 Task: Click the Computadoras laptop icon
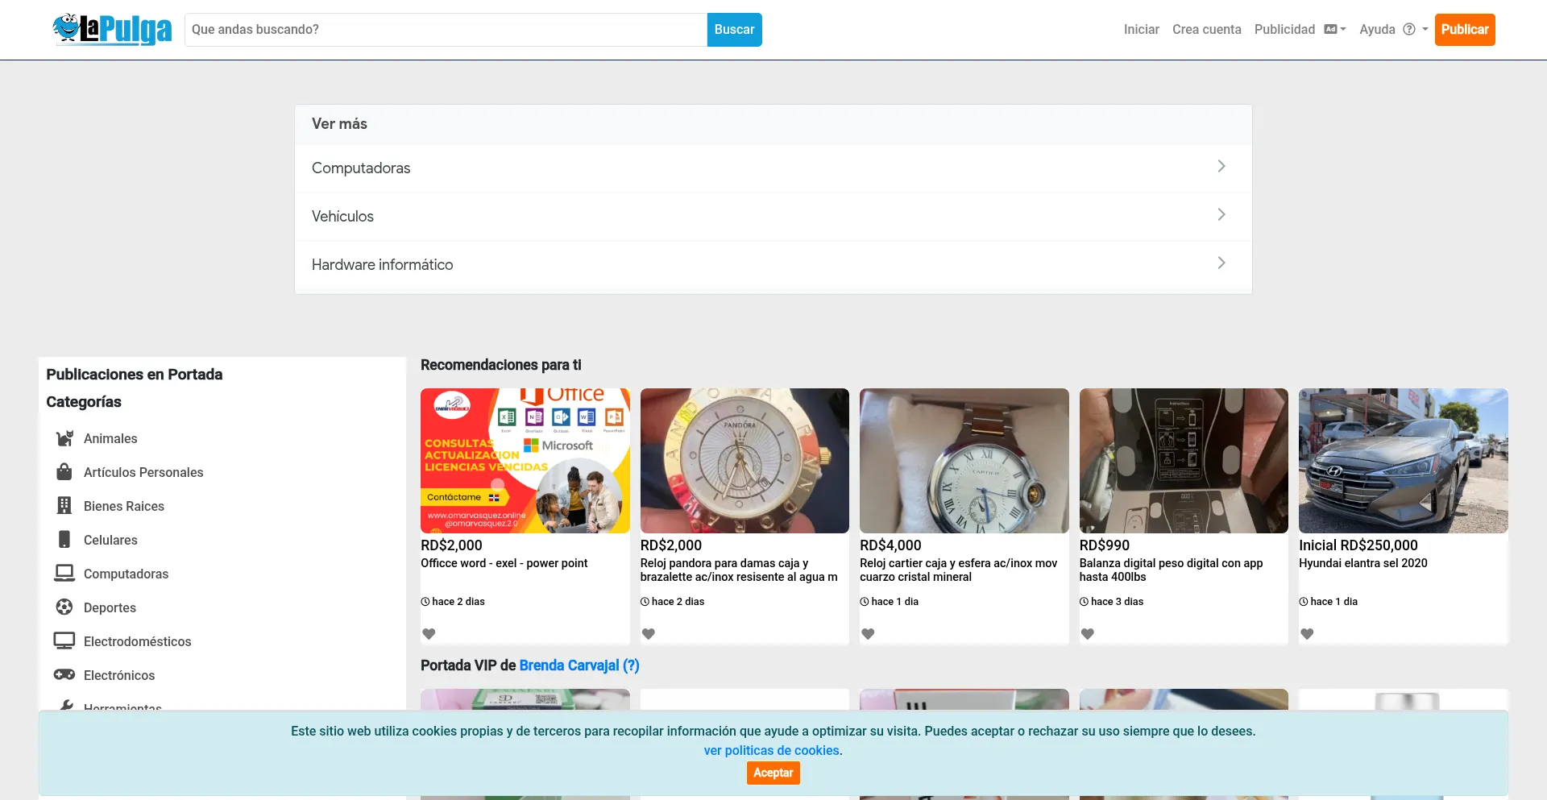tap(64, 574)
